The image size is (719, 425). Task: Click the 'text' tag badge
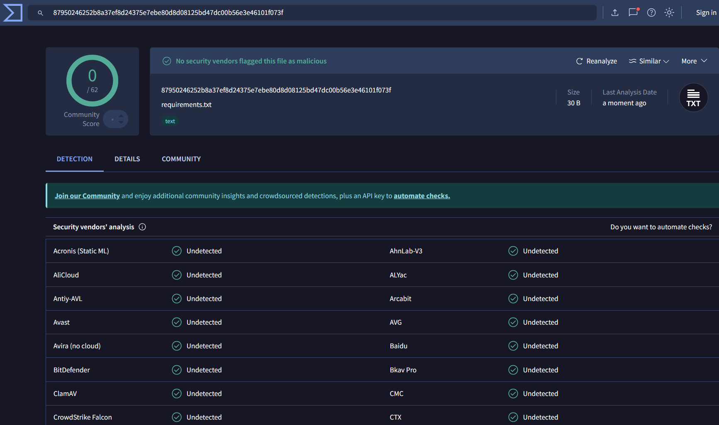click(x=170, y=121)
